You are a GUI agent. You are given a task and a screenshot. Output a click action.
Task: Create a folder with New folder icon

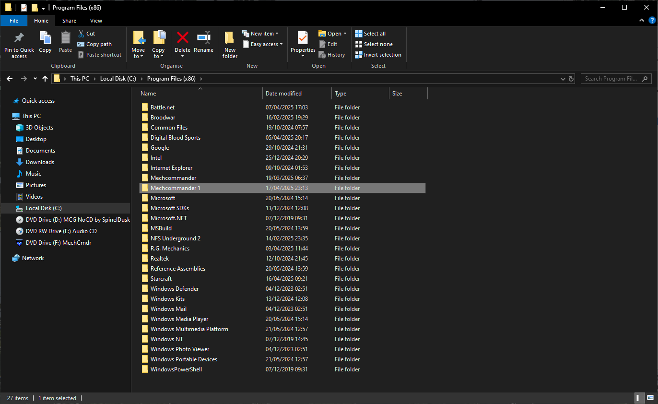tap(230, 38)
